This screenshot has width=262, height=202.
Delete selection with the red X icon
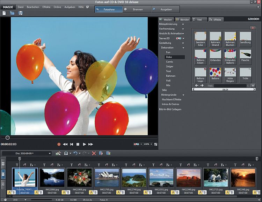pos(94,153)
